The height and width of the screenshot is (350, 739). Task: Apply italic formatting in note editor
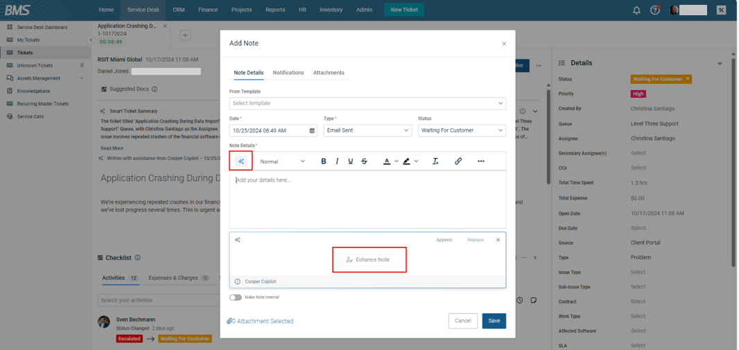coord(337,161)
